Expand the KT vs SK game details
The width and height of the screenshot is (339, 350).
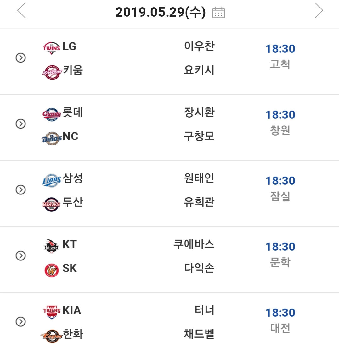pyautogui.click(x=21, y=256)
